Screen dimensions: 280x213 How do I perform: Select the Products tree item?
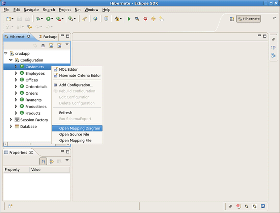click(x=33, y=113)
